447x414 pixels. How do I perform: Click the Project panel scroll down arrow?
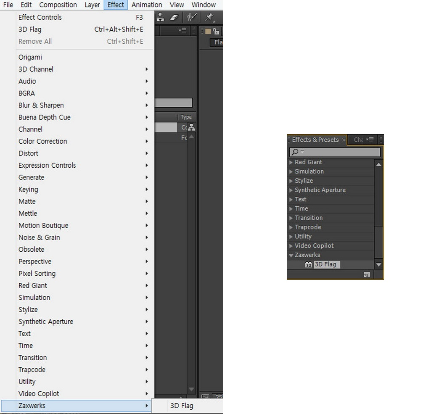(192, 389)
